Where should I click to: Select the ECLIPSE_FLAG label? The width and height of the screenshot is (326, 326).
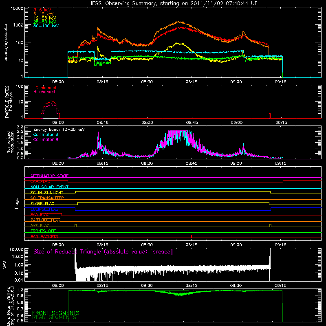click(x=44, y=209)
